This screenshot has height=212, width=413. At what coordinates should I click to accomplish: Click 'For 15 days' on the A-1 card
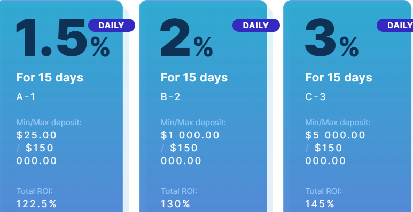(x=50, y=78)
